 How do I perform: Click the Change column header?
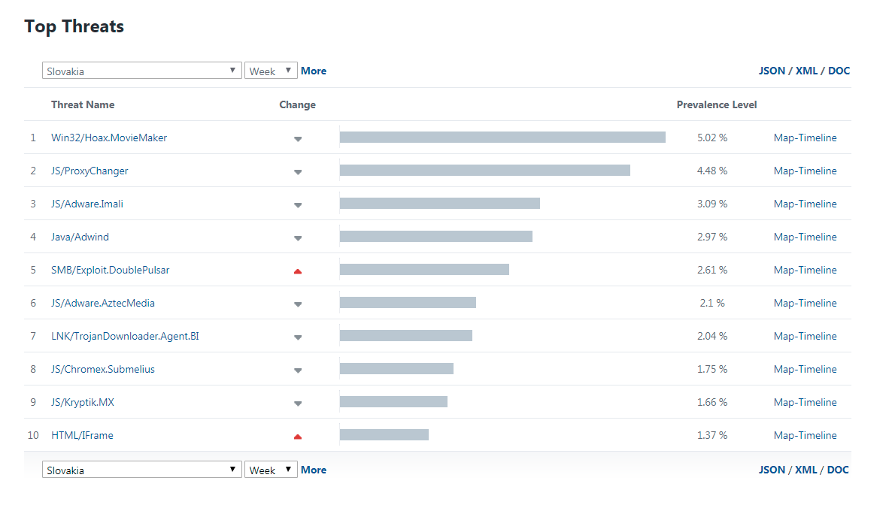coord(298,105)
